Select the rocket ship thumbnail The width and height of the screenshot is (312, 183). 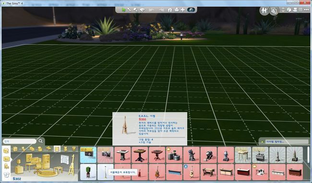(x=226, y=155)
